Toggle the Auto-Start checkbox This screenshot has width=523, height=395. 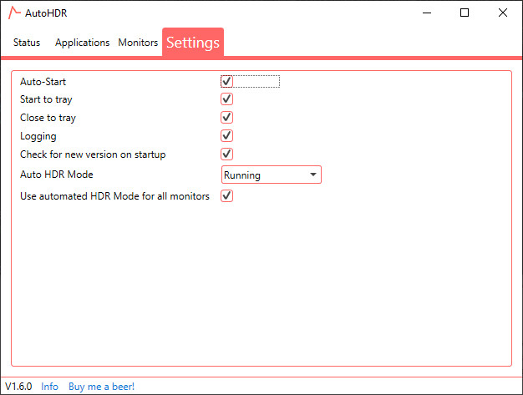click(226, 81)
